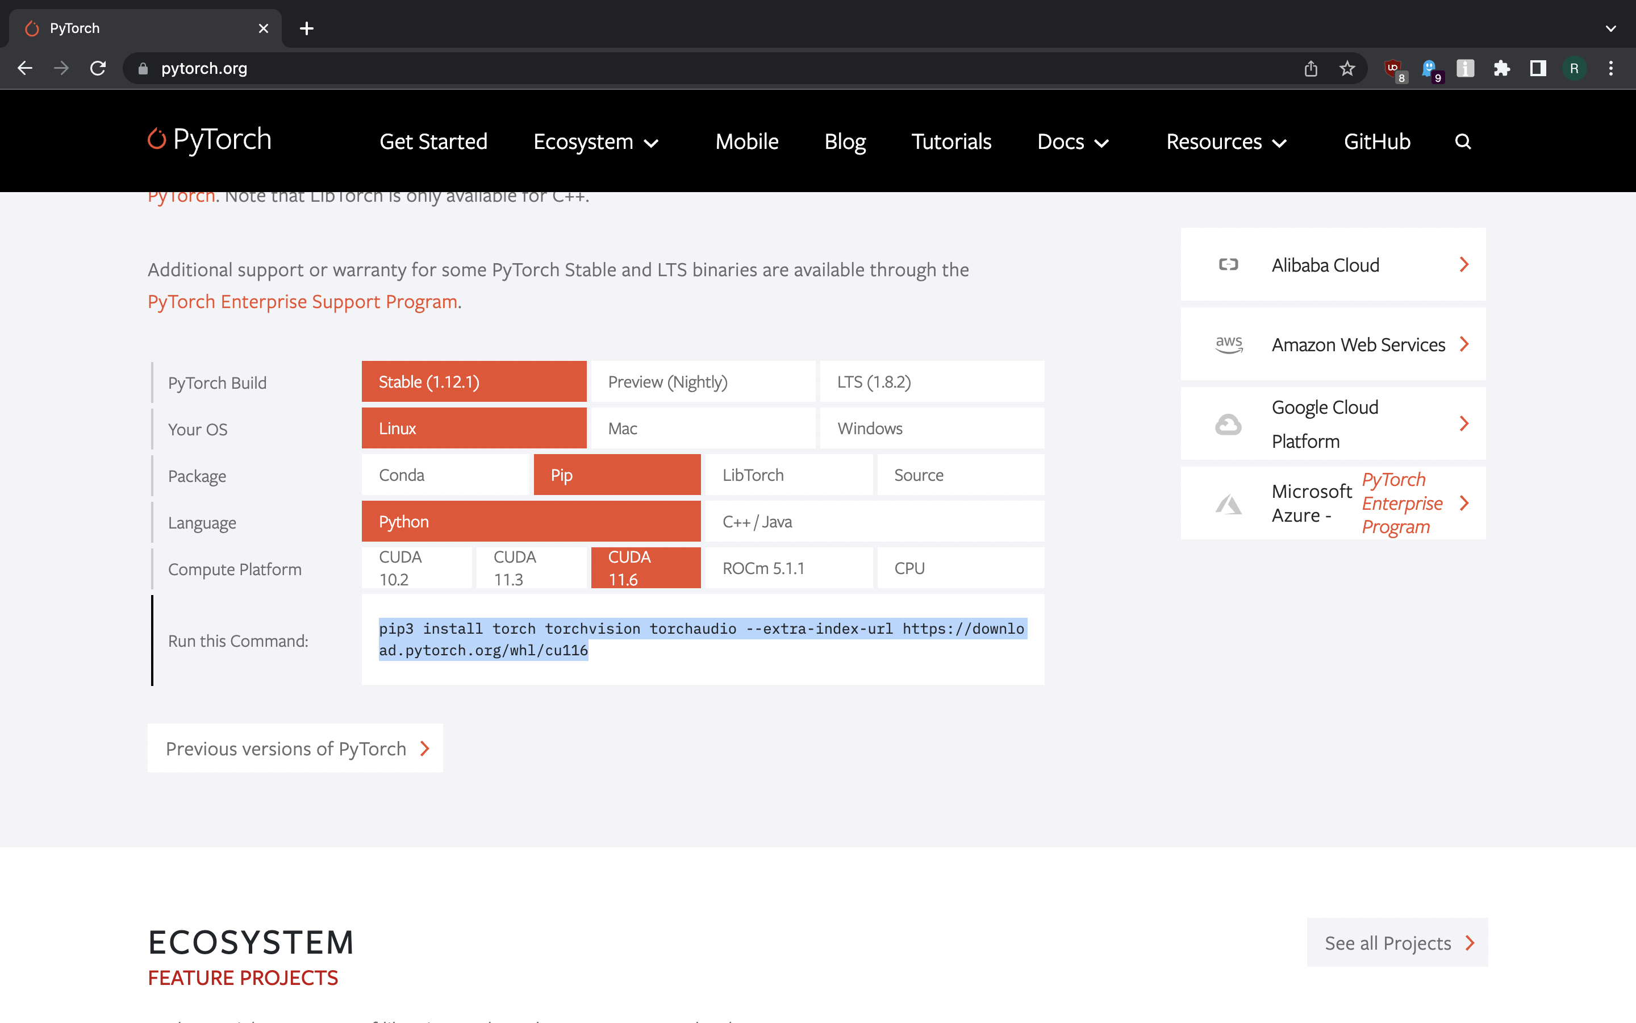Click the share page icon in address bar

point(1311,68)
